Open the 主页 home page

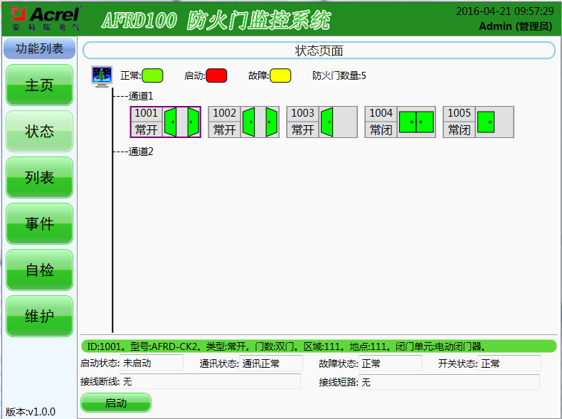click(x=40, y=85)
